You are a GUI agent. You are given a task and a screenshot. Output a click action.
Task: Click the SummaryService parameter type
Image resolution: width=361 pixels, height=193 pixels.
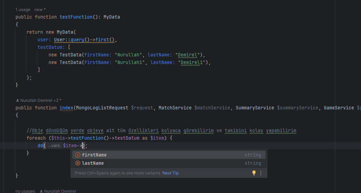[255, 108]
